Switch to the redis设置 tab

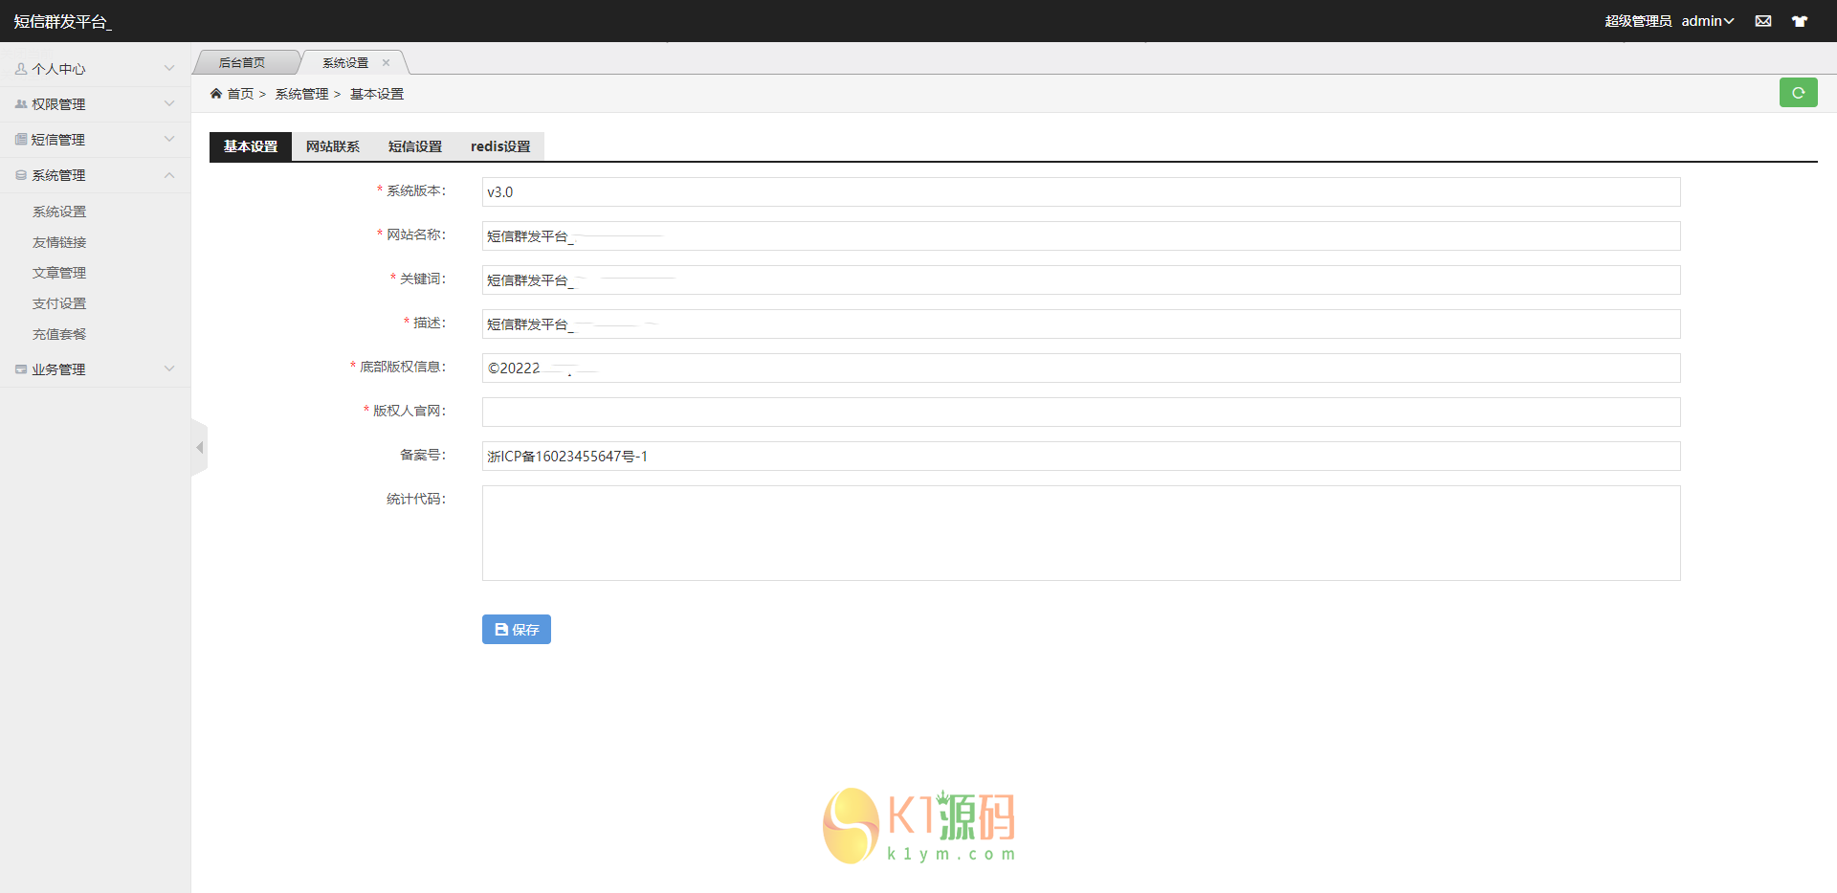500,146
